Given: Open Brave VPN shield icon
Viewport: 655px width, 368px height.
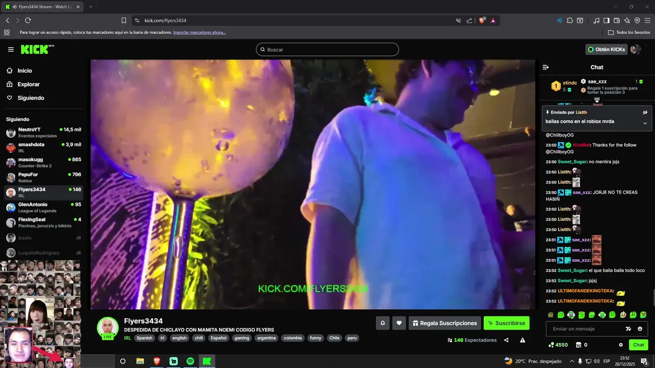Looking at the screenshot, I should point(637,20).
